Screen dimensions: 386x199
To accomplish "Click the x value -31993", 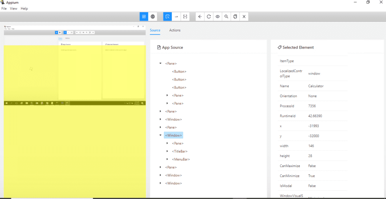I will 314,126.
